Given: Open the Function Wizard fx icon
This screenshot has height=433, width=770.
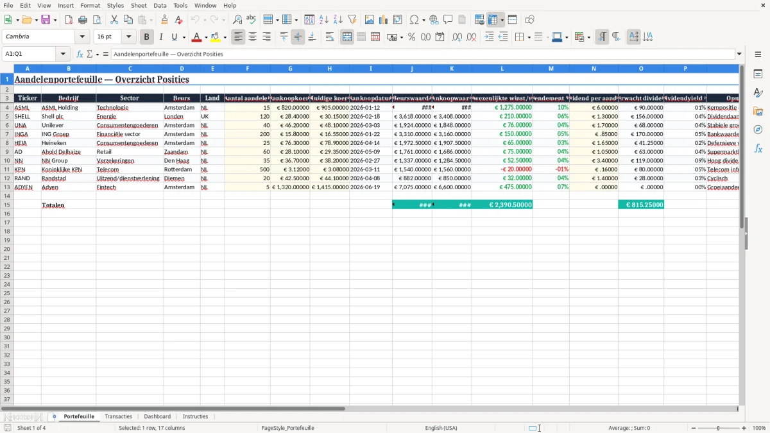Looking at the screenshot, I should pyautogui.click(x=80, y=55).
